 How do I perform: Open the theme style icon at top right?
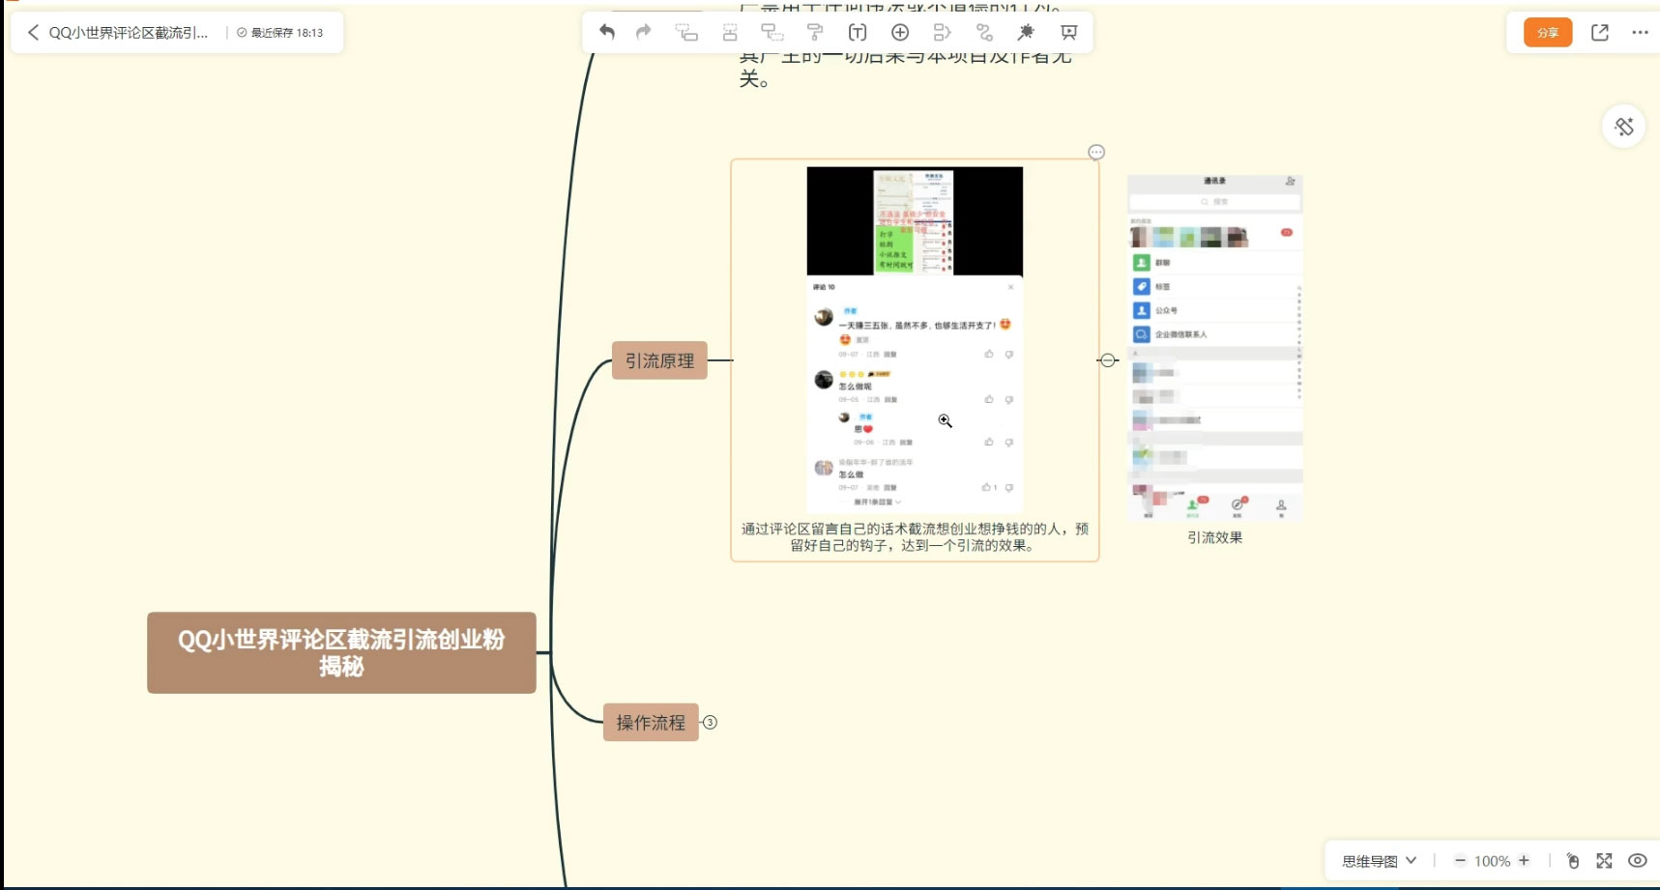pos(1624,126)
